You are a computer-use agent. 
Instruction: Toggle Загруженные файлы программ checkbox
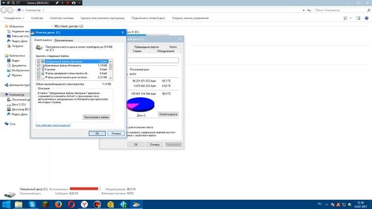(39, 62)
